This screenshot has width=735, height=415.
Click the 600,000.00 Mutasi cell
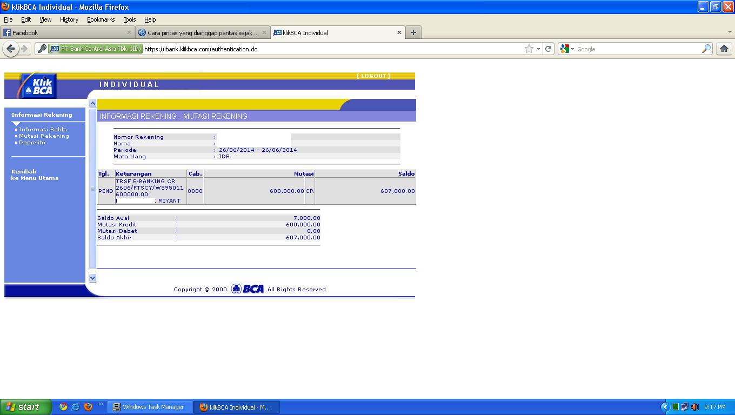click(x=255, y=191)
